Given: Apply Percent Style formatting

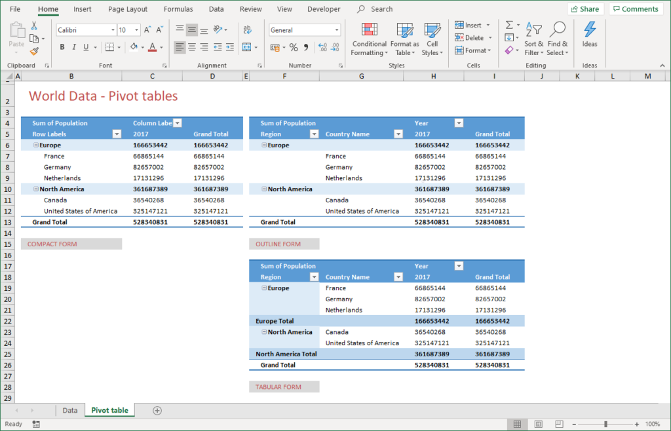Looking at the screenshot, I should (x=292, y=47).
